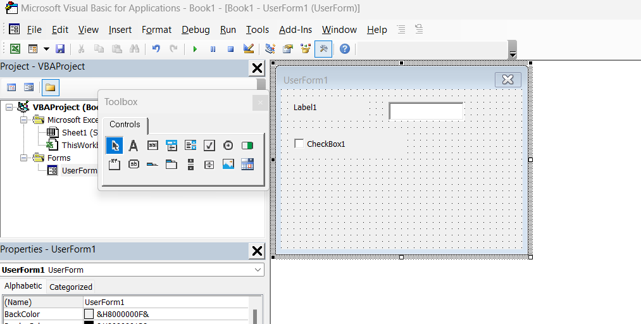
Task: Select the Frame tool in Toolbox
Action: click(x=115, y=165)
